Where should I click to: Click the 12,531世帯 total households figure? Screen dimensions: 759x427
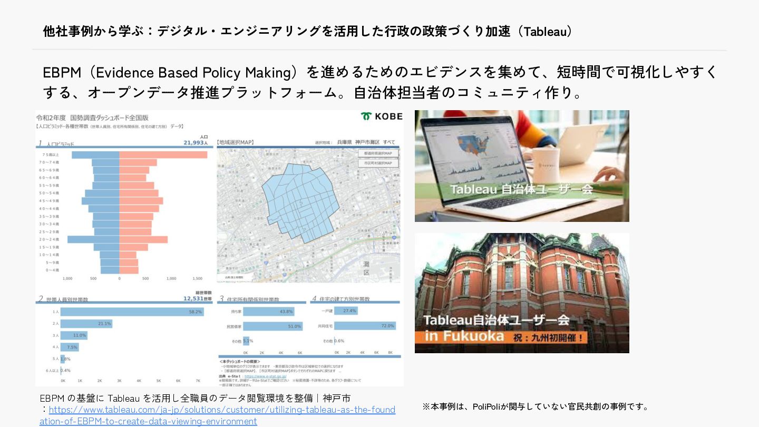pos(197,298)
